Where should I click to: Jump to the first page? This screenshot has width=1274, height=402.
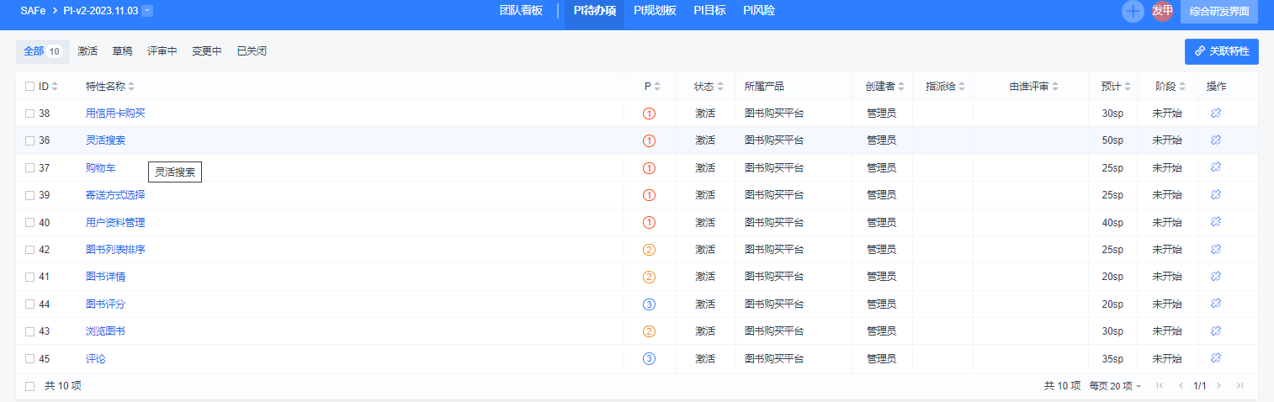[x=1160, y=386]
